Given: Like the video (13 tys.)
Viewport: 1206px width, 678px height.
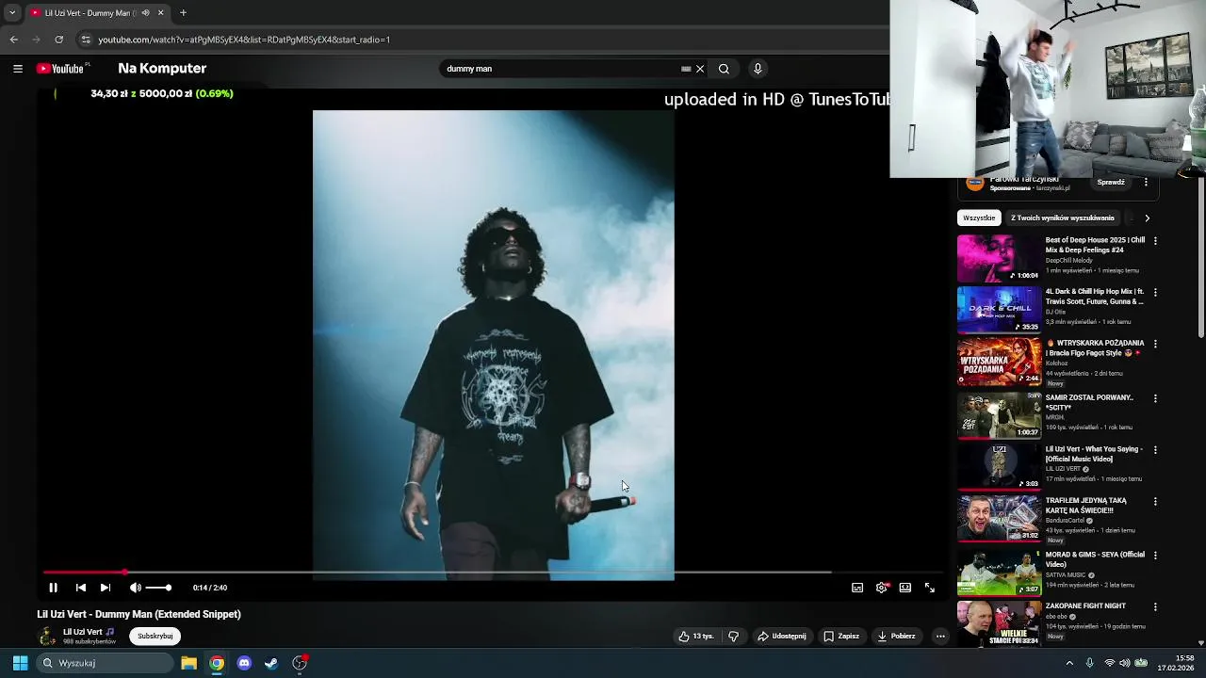Looking at the screenshot, I should click(696, 637).
